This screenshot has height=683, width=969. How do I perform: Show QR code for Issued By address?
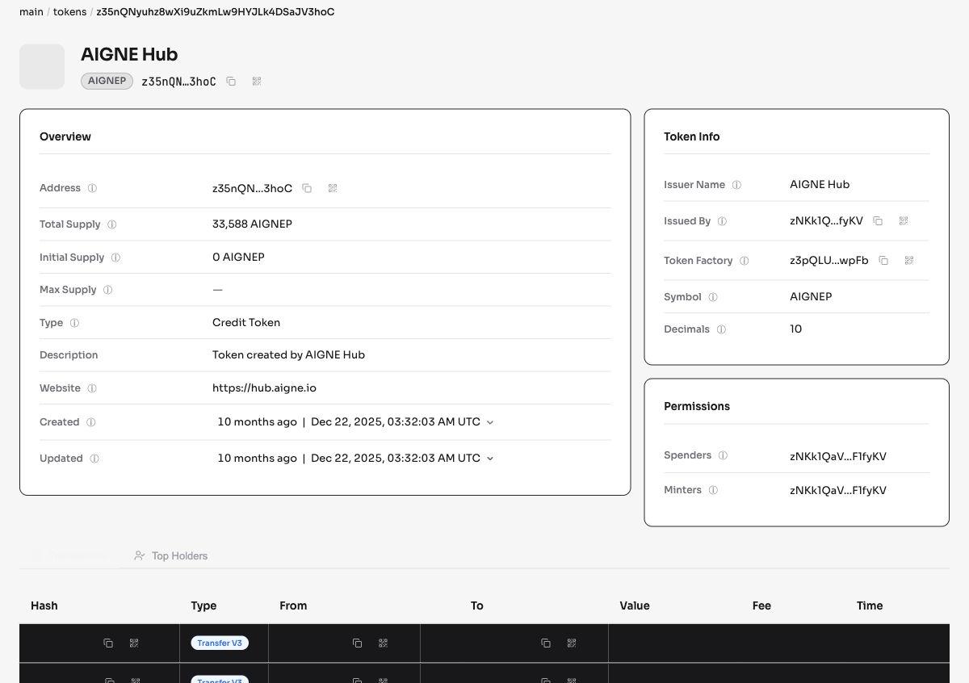coord(904,221)
